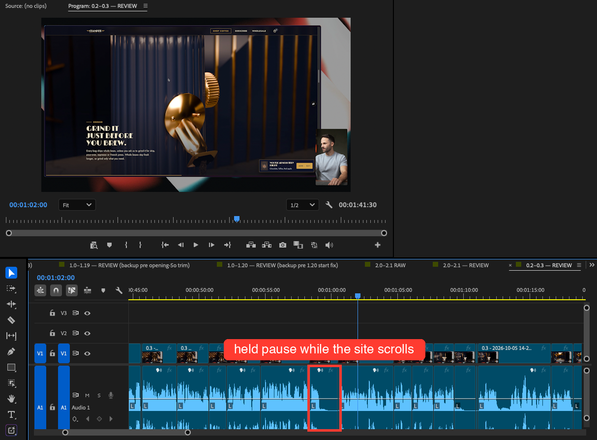
Task: Toggle Linked Selection in timeline
Action: pyautogui.click(x=72, y=290)
